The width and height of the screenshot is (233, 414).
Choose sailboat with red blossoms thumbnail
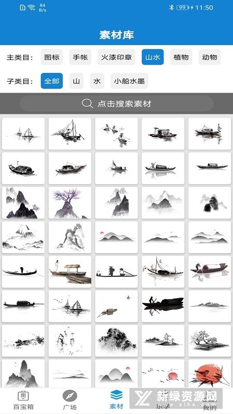click(163, 272)
